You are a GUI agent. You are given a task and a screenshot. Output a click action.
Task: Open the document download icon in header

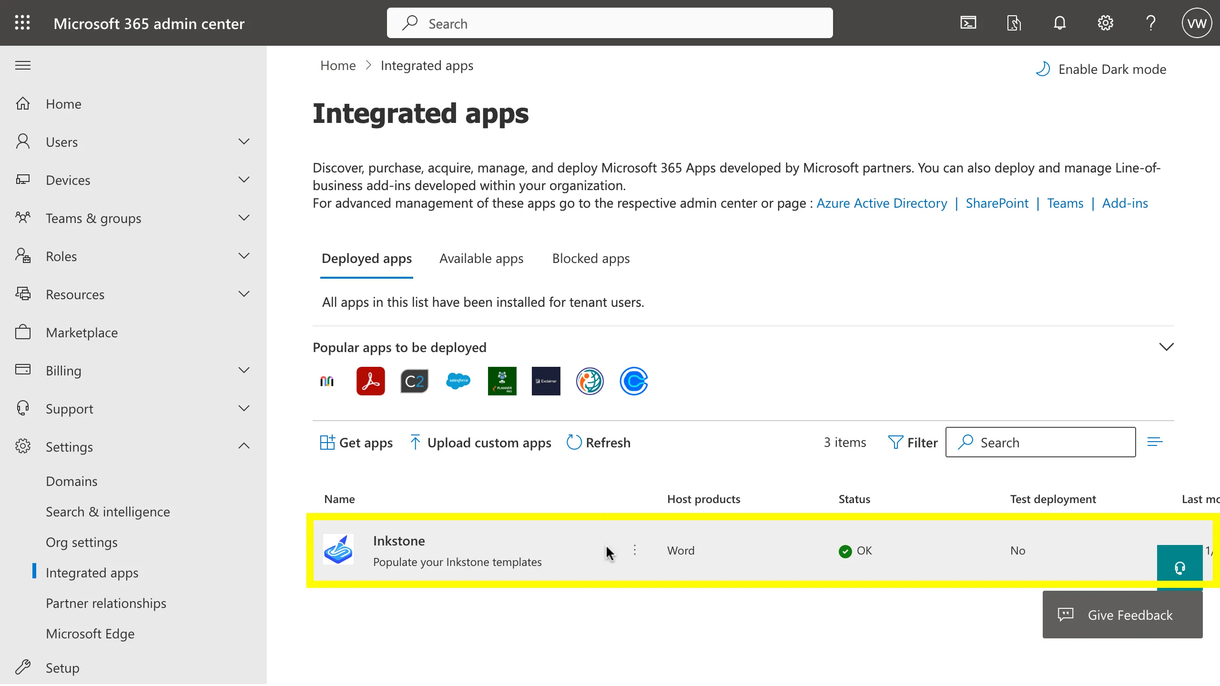tap(1014, 23)
